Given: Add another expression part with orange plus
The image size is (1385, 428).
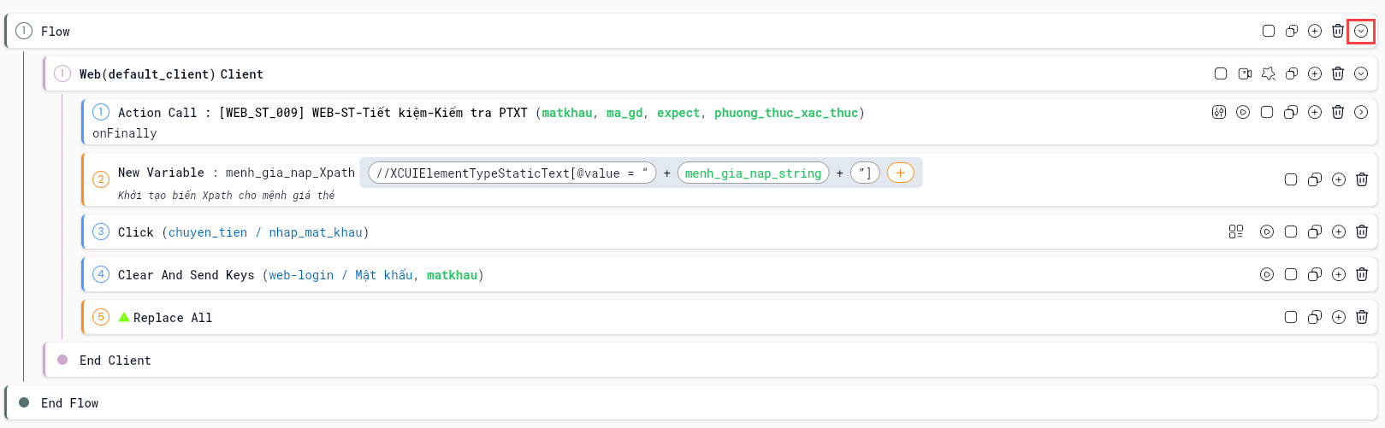Looking at the screenshot, I should [x=900, y=173].
